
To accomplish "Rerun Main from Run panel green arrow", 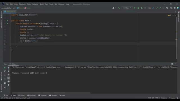I will pos(5,68).
